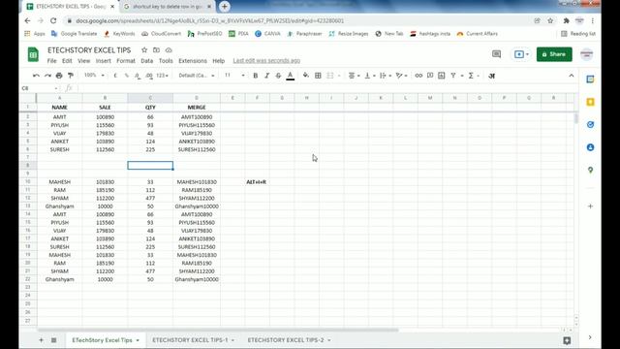The image size is (620, 349).
Task: Undo the last action in toolbar
Action: [36, 76]
